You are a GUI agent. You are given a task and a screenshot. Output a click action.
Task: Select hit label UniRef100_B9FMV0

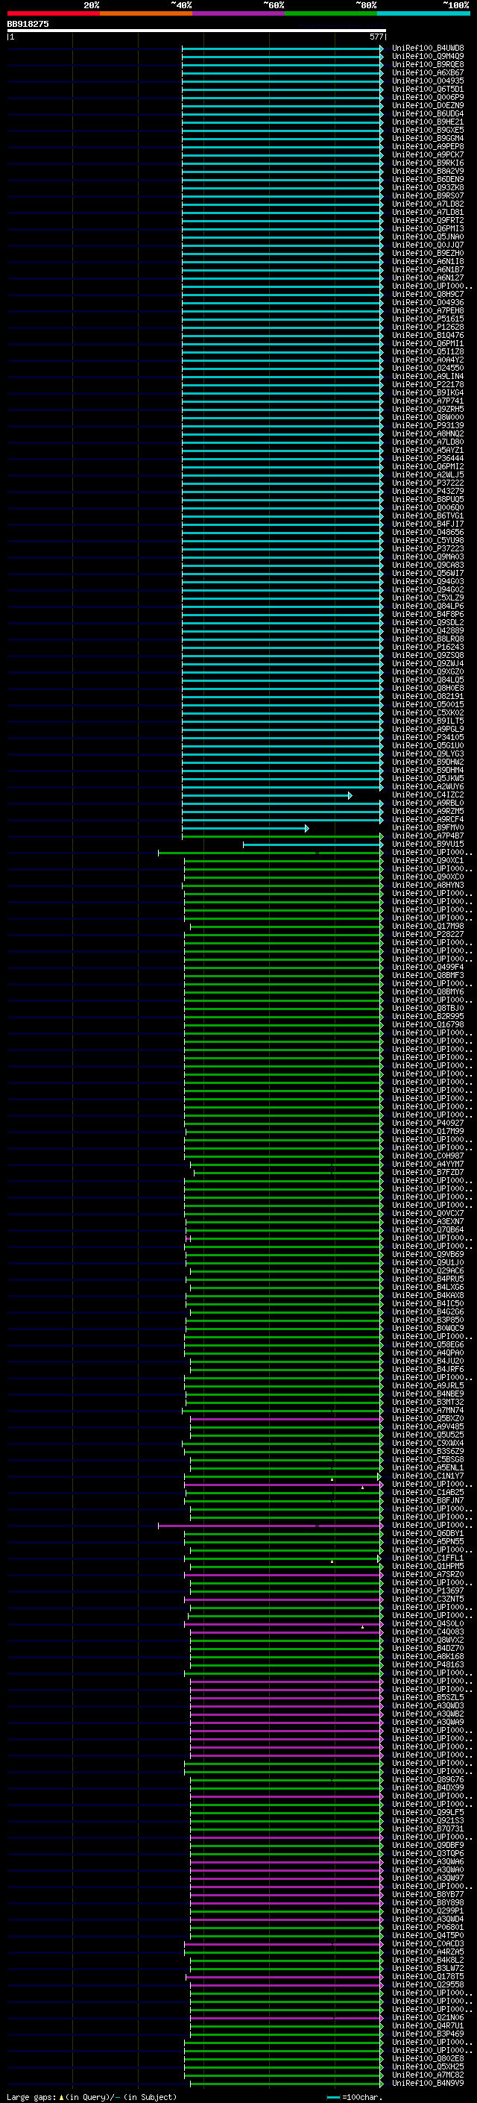[x=427, y=827]
